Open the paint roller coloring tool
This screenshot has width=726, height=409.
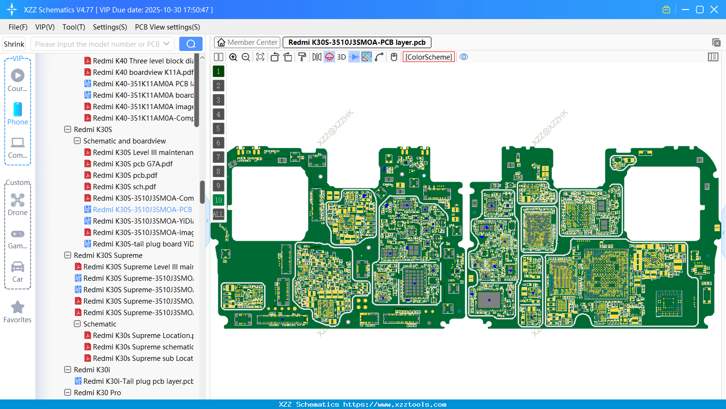301,57
